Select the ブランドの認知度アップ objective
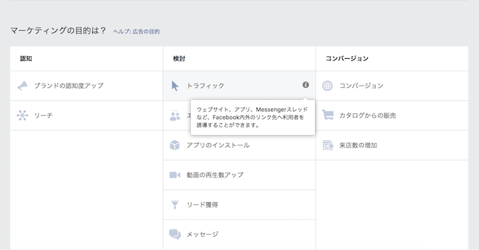 point(86,86)
